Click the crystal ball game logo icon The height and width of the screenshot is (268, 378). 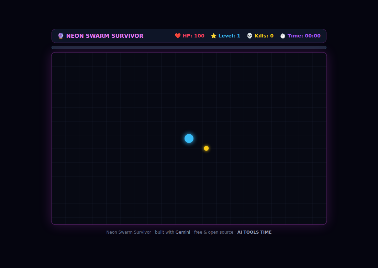pos(61,36)
